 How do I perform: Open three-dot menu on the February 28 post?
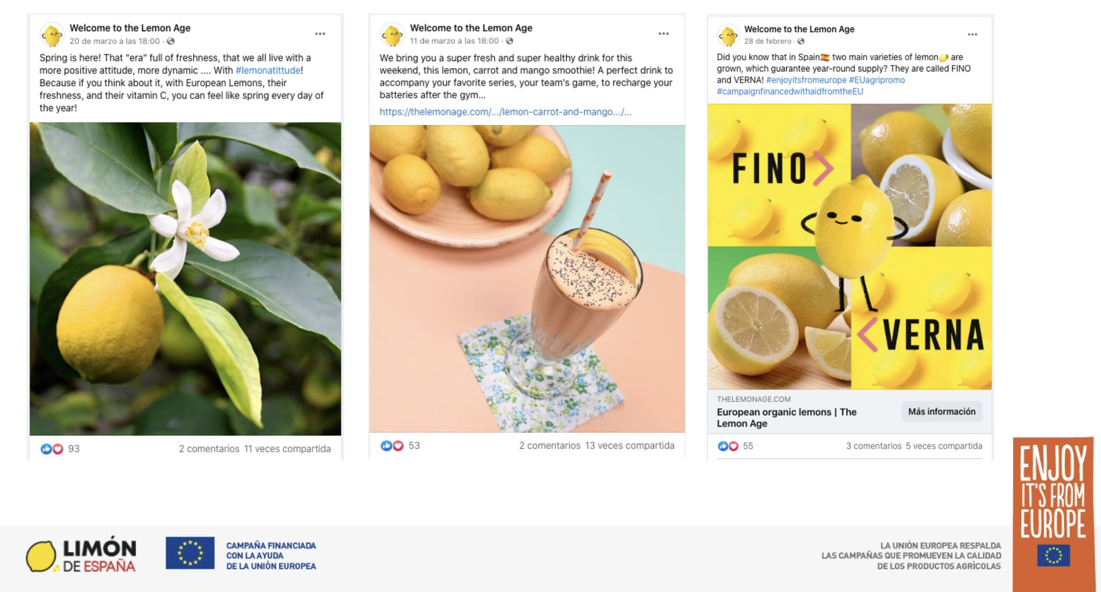[972, 35]
